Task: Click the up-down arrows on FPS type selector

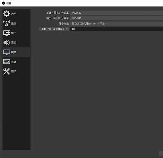Action: [67, 29]
